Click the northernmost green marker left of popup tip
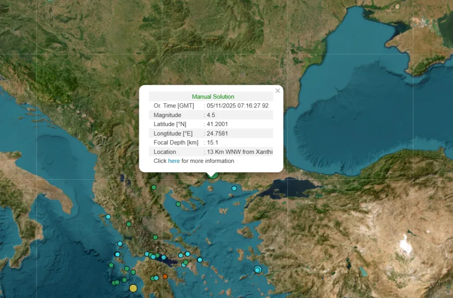Image resolution: width=453 pixels, height=298 pixels. (x=153, y=187)
